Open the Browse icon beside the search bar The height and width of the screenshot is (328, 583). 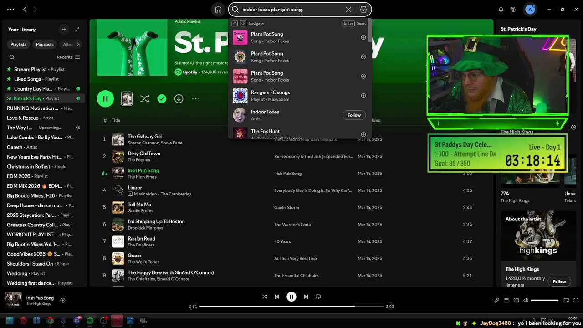363,10
